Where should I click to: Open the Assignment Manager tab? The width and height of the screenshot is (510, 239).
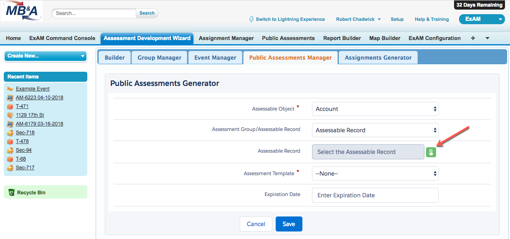[226, 38]
